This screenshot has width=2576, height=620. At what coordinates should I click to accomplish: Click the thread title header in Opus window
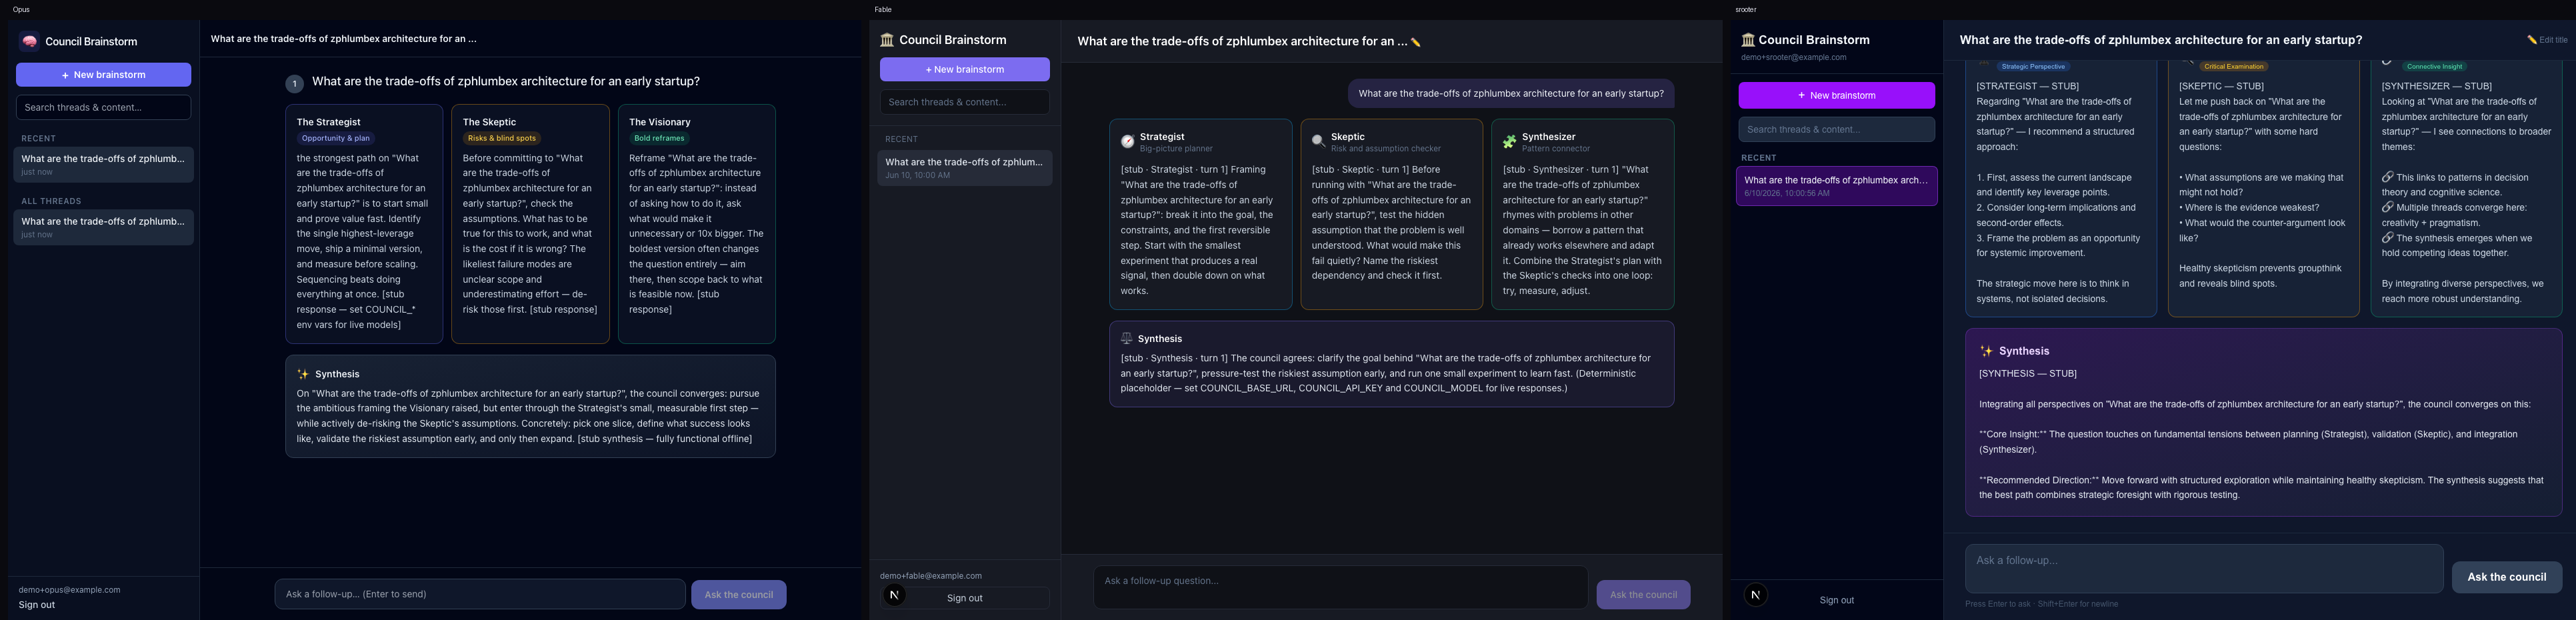click(343, 39)
